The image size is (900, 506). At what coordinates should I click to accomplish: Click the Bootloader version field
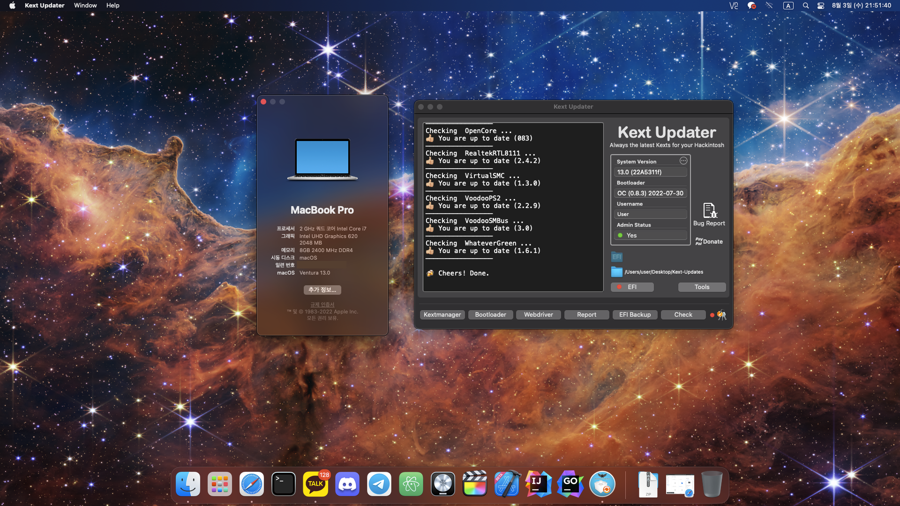pos(650,193)
